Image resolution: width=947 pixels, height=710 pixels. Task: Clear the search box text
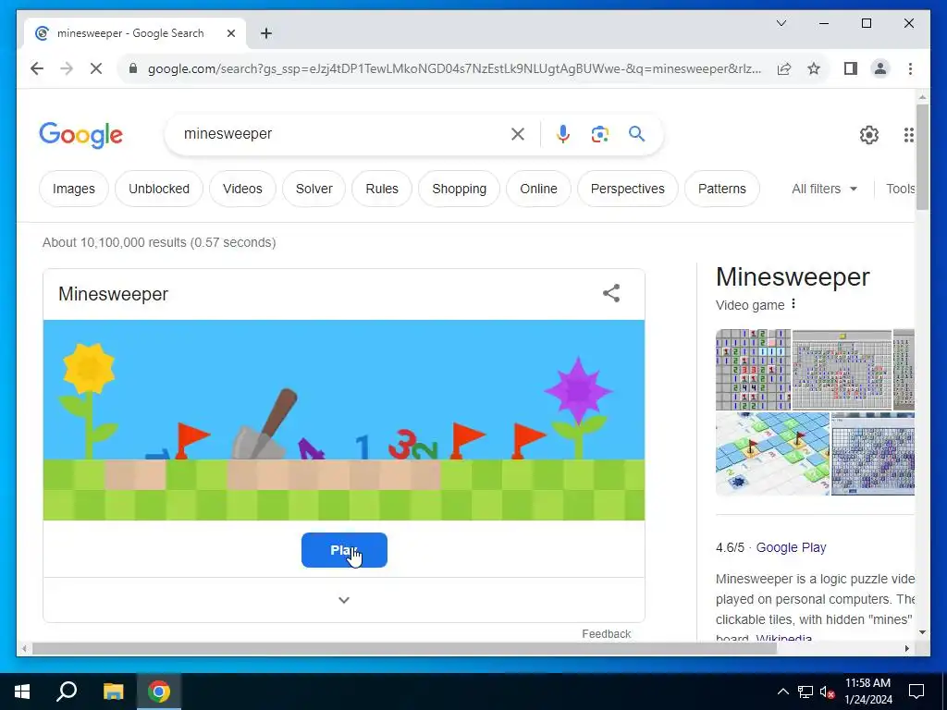click(518, 134)
